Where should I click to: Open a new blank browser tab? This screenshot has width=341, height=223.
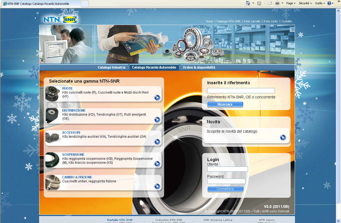85,4
